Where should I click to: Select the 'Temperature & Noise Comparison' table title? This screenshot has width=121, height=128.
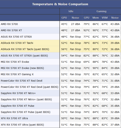[x=60, y=4]
